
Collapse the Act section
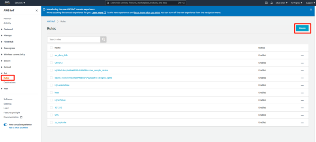[x=4, y=73]
